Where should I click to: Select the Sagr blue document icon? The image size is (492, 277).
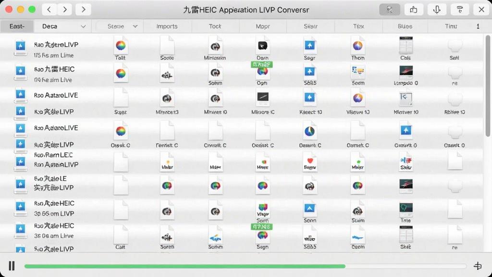click(x=310, y=46)
